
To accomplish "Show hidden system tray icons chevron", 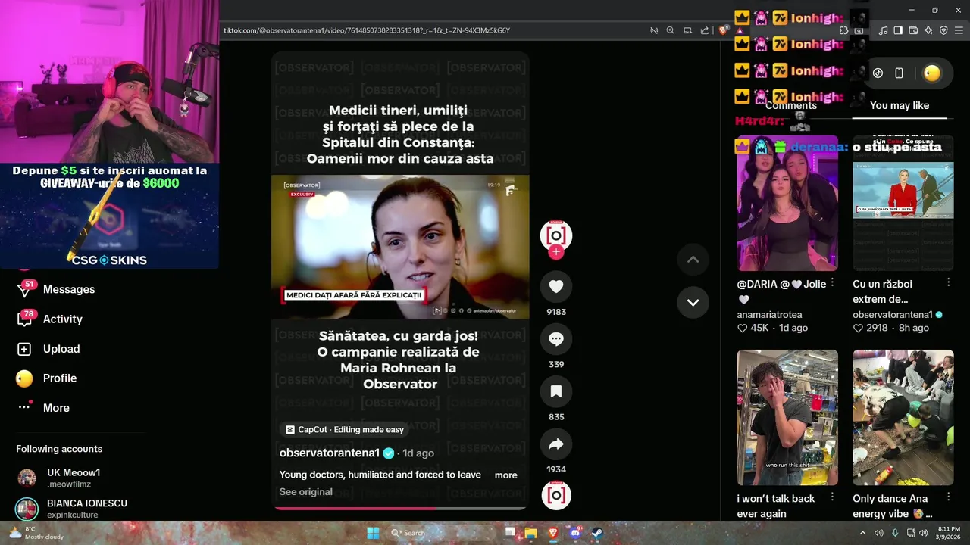I will 862,533.
